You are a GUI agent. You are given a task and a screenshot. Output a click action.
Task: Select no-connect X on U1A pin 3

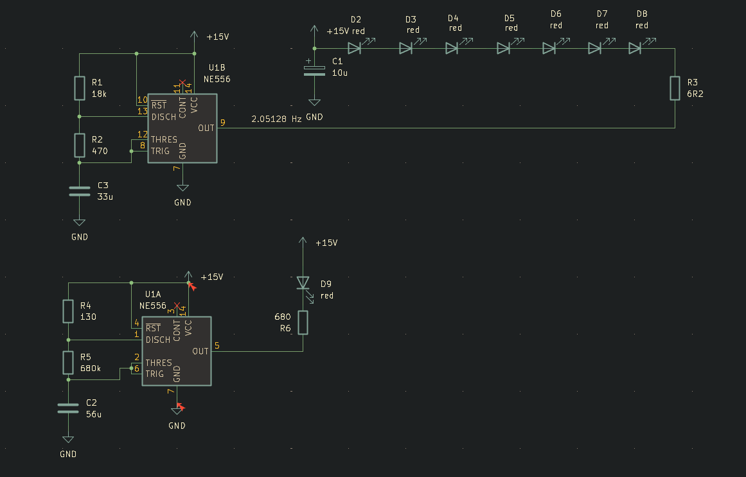pos(177,306)
